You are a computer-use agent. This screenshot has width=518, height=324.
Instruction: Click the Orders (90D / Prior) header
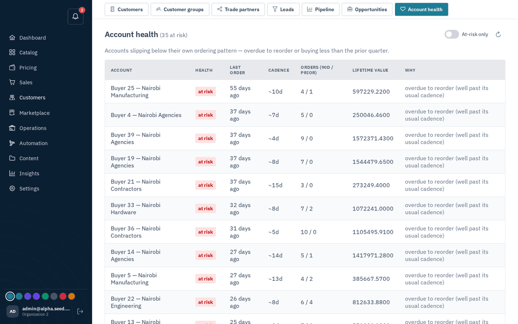pyautogui.click(x=317, y=70)
